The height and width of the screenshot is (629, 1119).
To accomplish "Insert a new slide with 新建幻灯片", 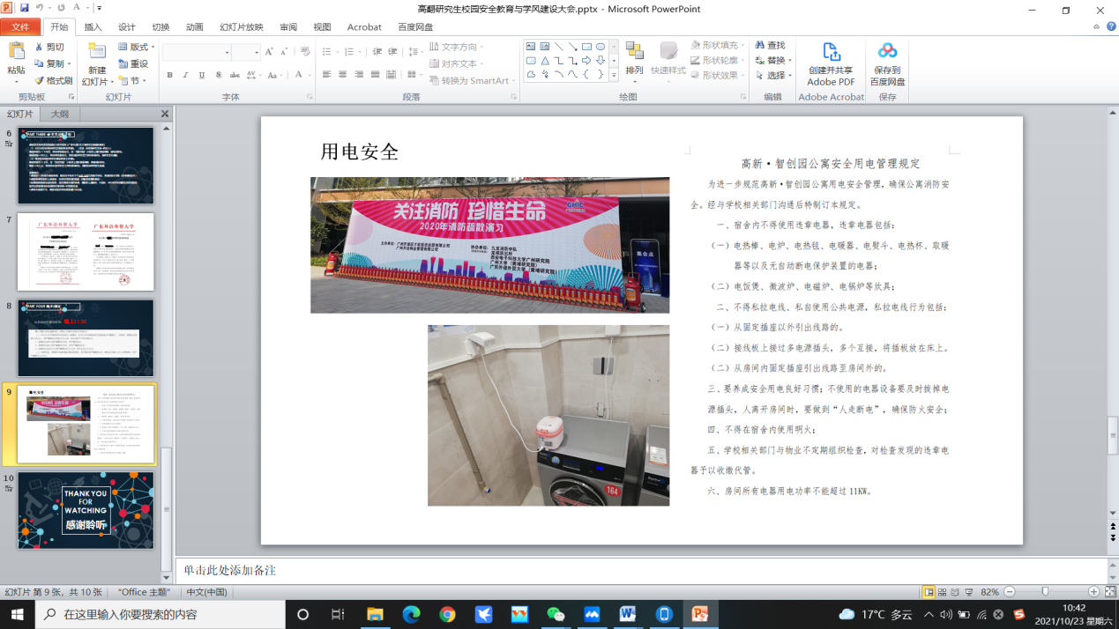I will coord(96,53).
